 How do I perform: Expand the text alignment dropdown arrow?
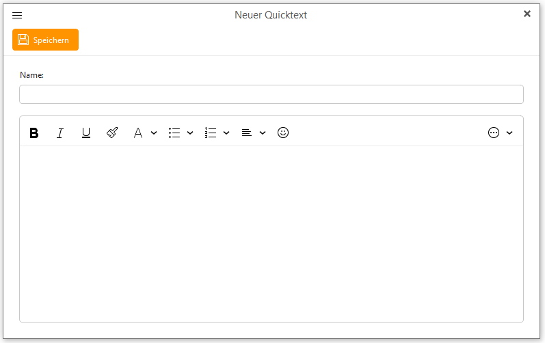point(263,133)
